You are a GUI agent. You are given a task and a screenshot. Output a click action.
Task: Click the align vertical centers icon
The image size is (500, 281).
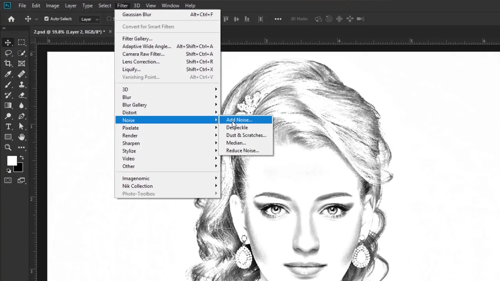(236, 19)
